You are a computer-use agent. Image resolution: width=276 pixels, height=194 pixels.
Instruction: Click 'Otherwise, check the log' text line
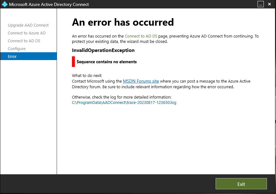click(x=122, y=97)
